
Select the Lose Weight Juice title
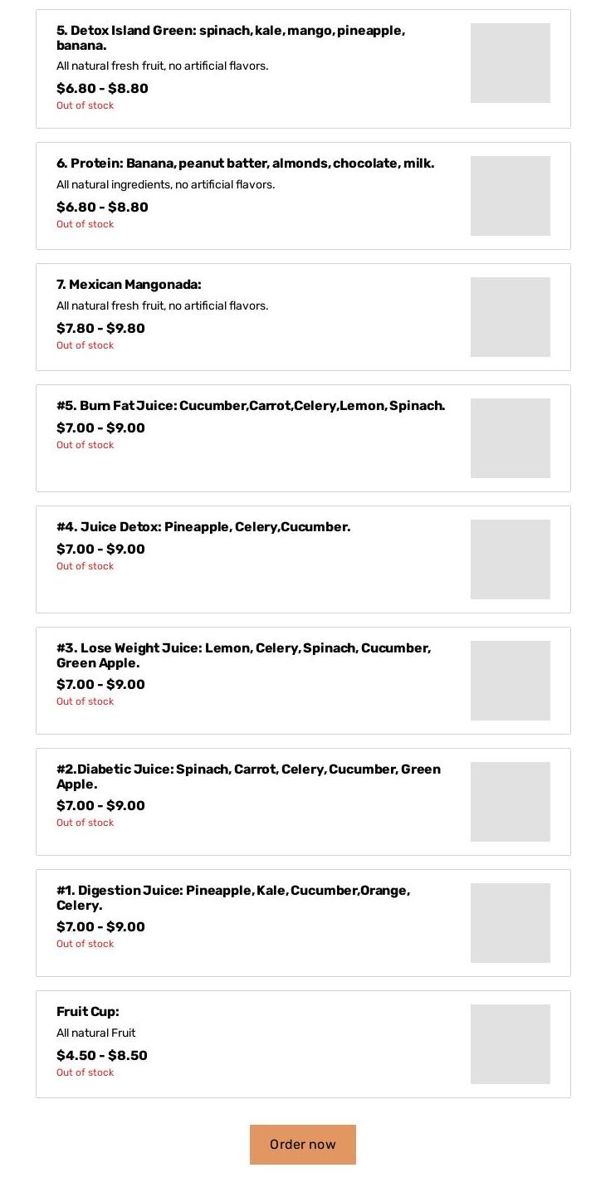click(243, 656)
